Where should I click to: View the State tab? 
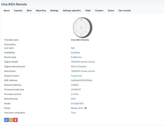click(88, 10)
